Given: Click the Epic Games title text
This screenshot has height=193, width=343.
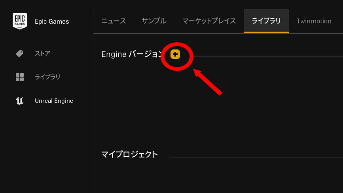Looking at the screenshot, I should [52, 21].
